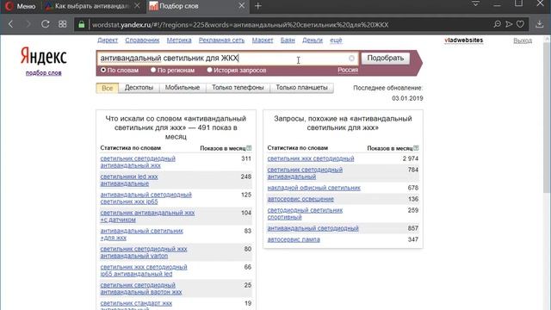The image size is (551, 310).
Task: Open 'светильник антивандальный жкх +с датчиком' query
Action: 147,216
